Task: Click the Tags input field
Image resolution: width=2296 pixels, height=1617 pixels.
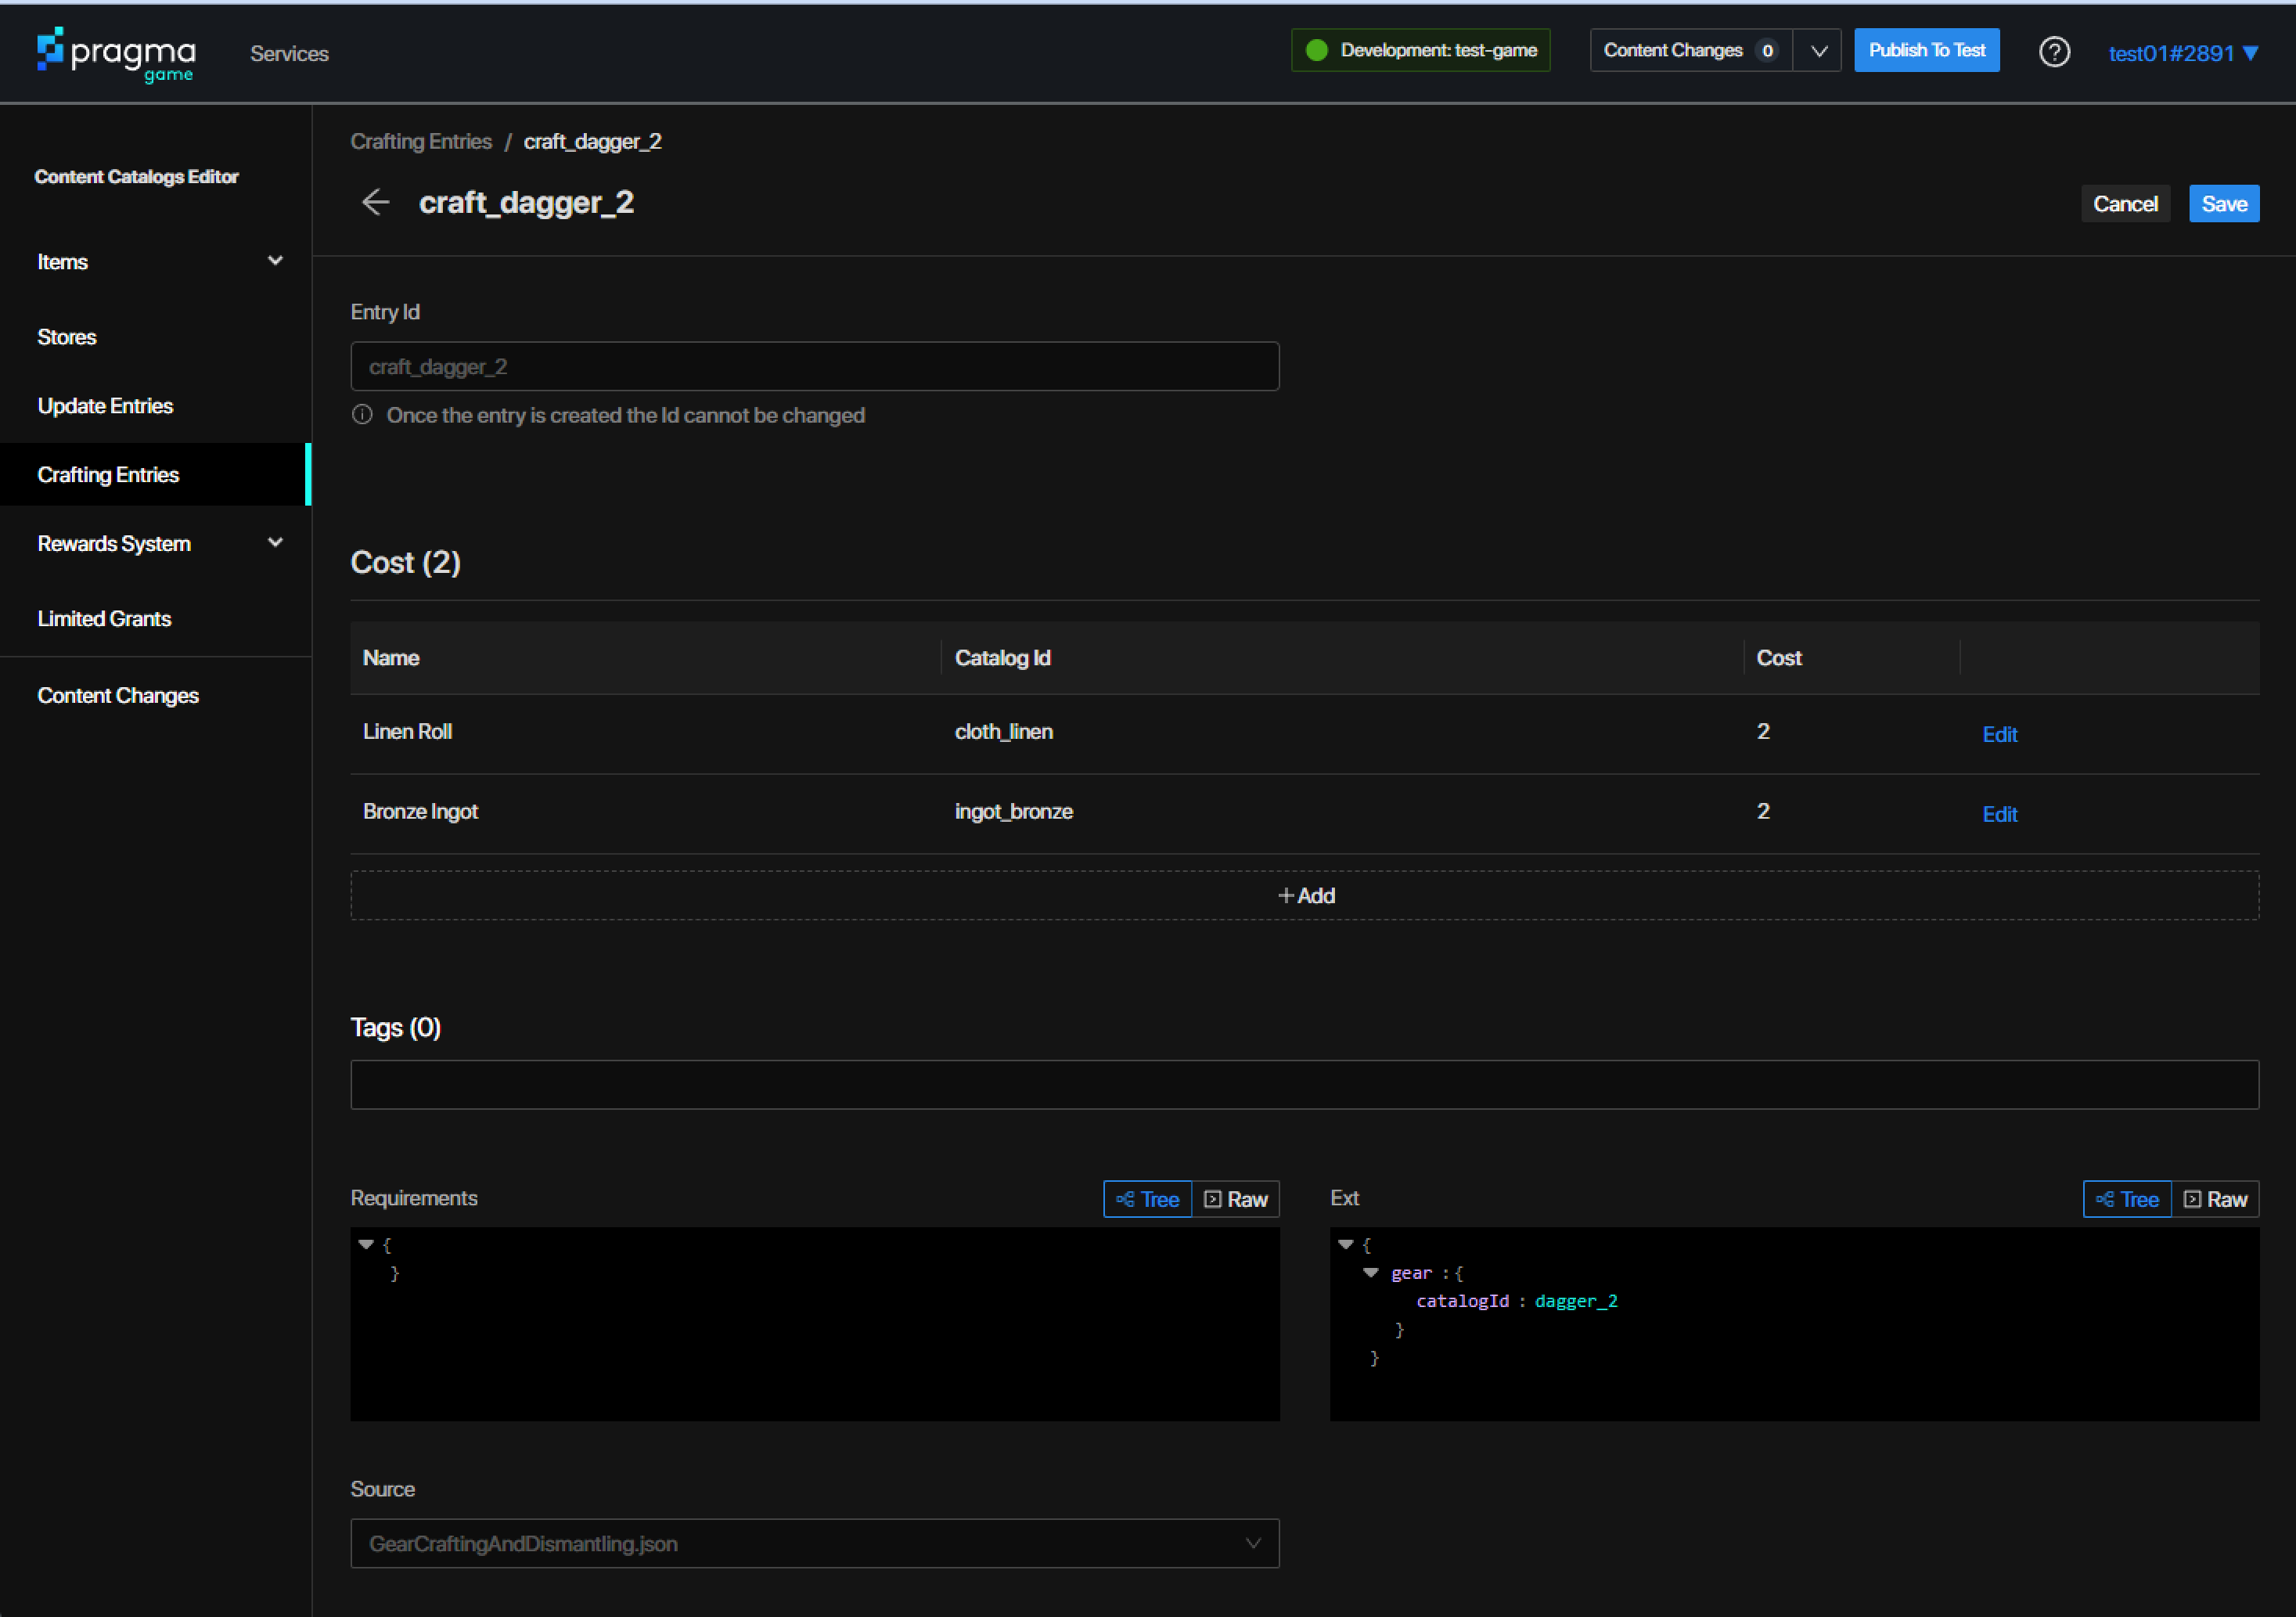Action: (x=1304, y=1084)
